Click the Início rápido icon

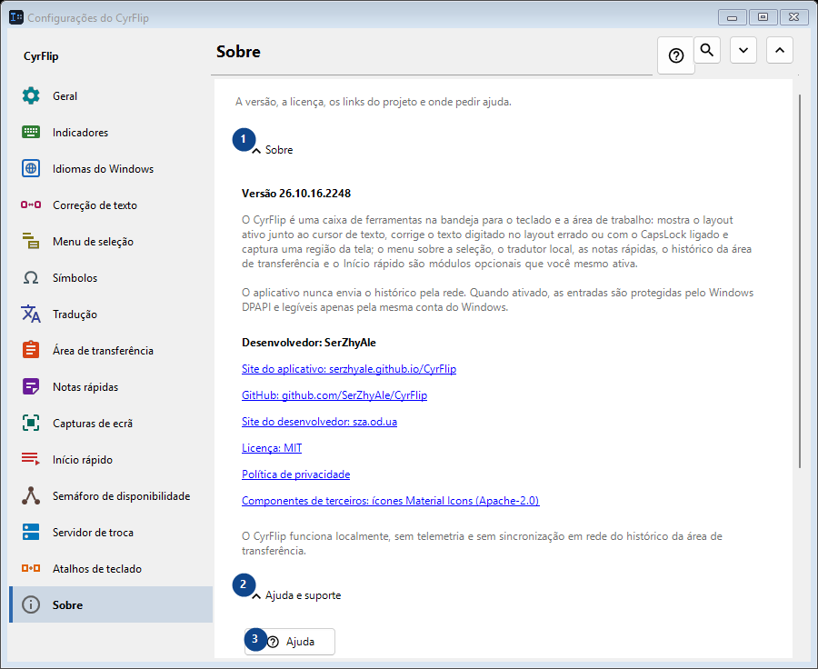click(31, 459)
